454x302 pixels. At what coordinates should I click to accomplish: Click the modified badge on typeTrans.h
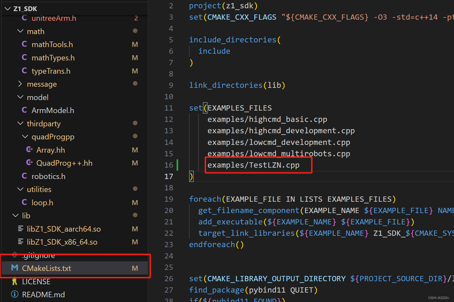(x=135, y=71)
